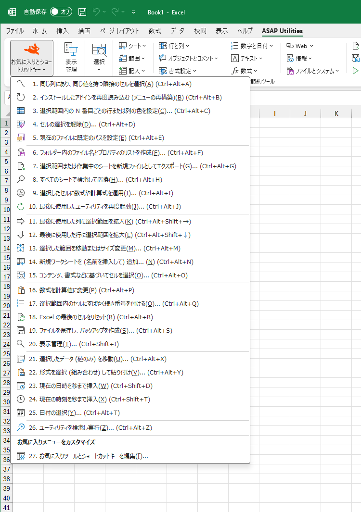Click the undo arrow icon
Image resolution: width=361 pixels, height=512 pixels.
point(96,12)
